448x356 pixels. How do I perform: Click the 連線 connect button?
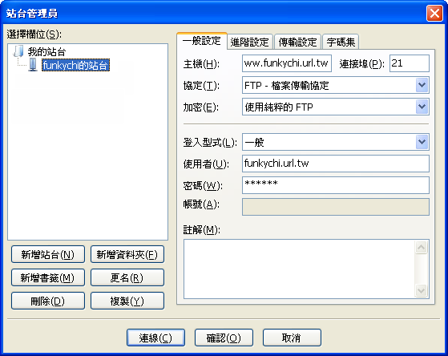[x=155, y=338]
